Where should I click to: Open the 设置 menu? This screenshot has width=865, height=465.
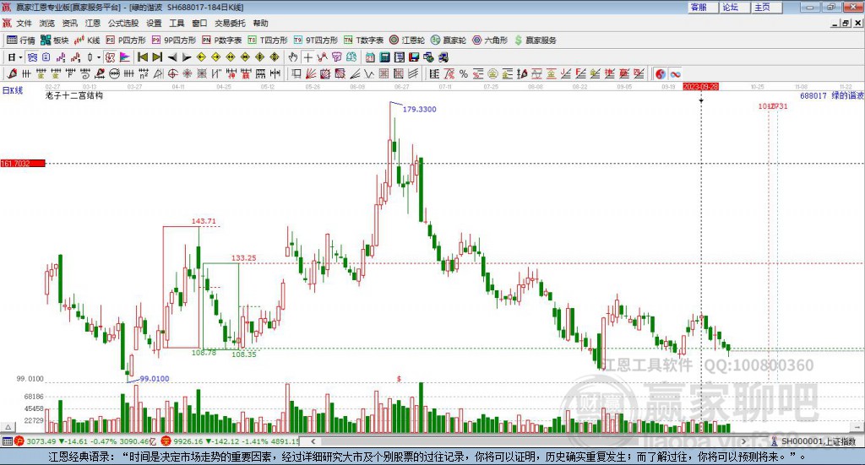pos(154,23)
